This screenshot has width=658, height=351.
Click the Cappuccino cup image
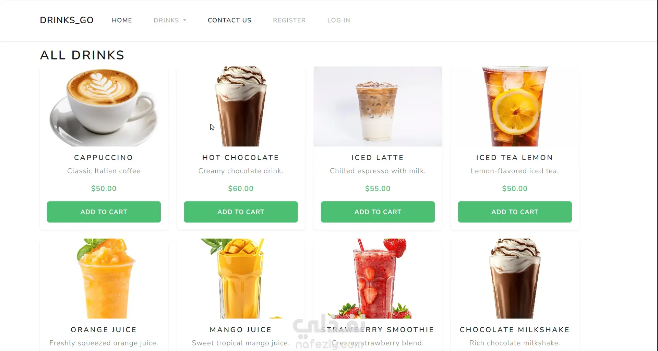[104, 107]
